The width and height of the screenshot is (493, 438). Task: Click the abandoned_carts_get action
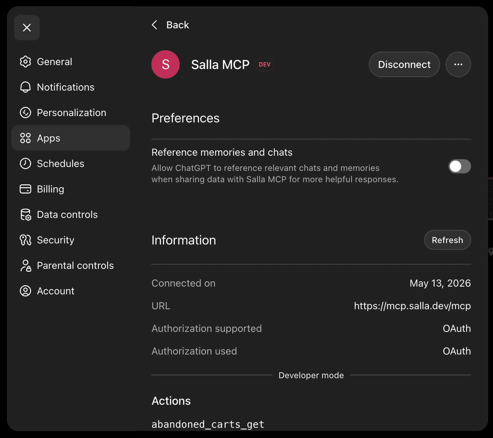click(208, 424)
